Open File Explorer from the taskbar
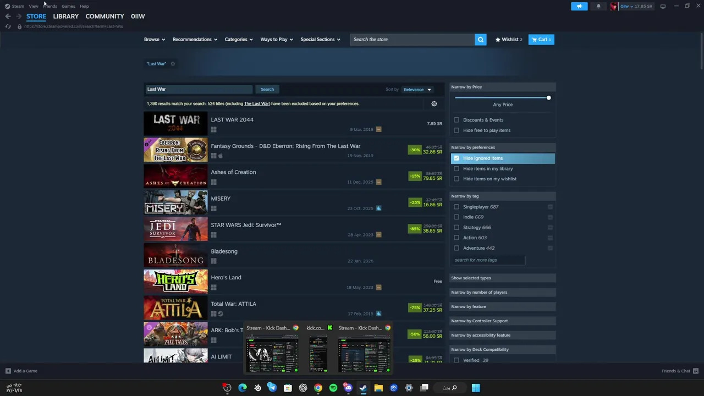This screenshot has width=704, height=396. pos(378,388)
